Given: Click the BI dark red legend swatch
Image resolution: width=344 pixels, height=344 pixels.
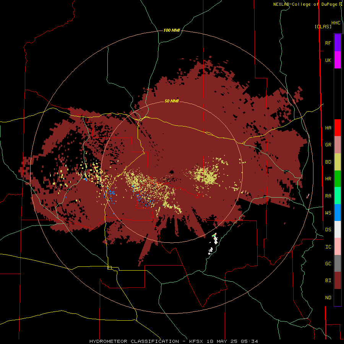Looking at the screenshot, I should [x=338, y=281].
